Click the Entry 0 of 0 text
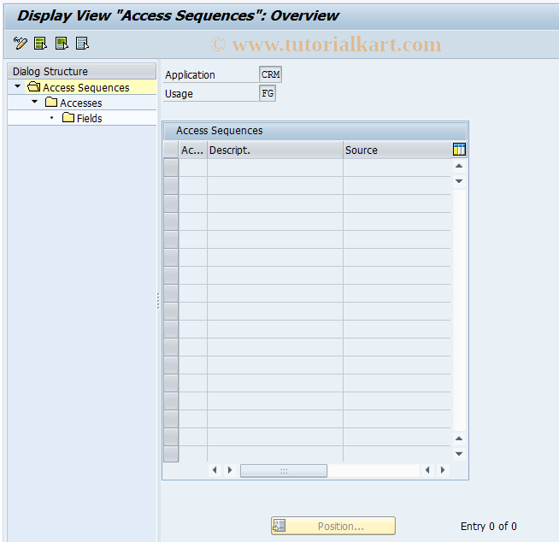 (x=488, y=527)
